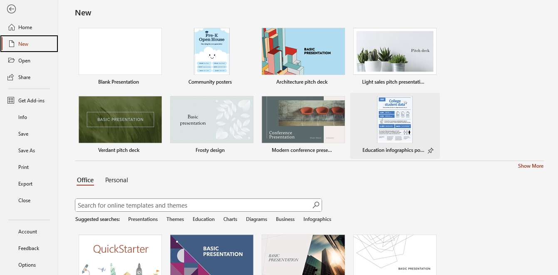Close the presentation via sidebar Close

pyautogui.click(x=25, y=201)
